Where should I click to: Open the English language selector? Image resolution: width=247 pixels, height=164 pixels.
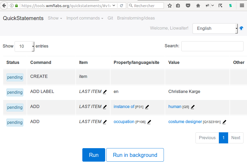(x=215, y=29)
